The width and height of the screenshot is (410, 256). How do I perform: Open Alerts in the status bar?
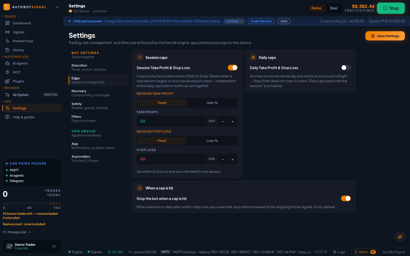[365, 252]
